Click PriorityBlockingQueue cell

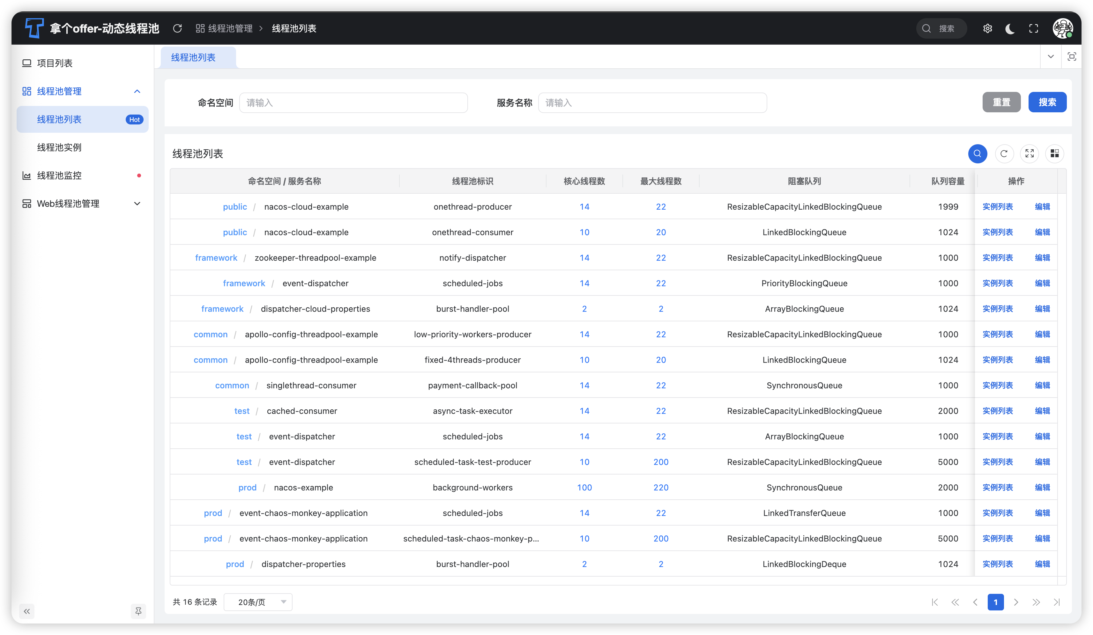804,283
